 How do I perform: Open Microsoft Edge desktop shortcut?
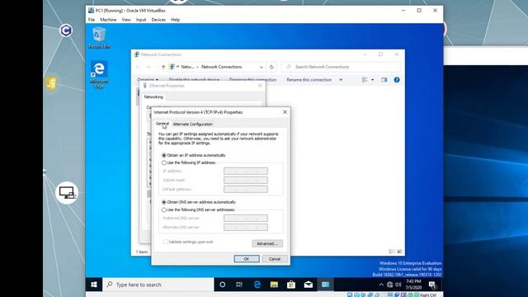tap(99, 75)
